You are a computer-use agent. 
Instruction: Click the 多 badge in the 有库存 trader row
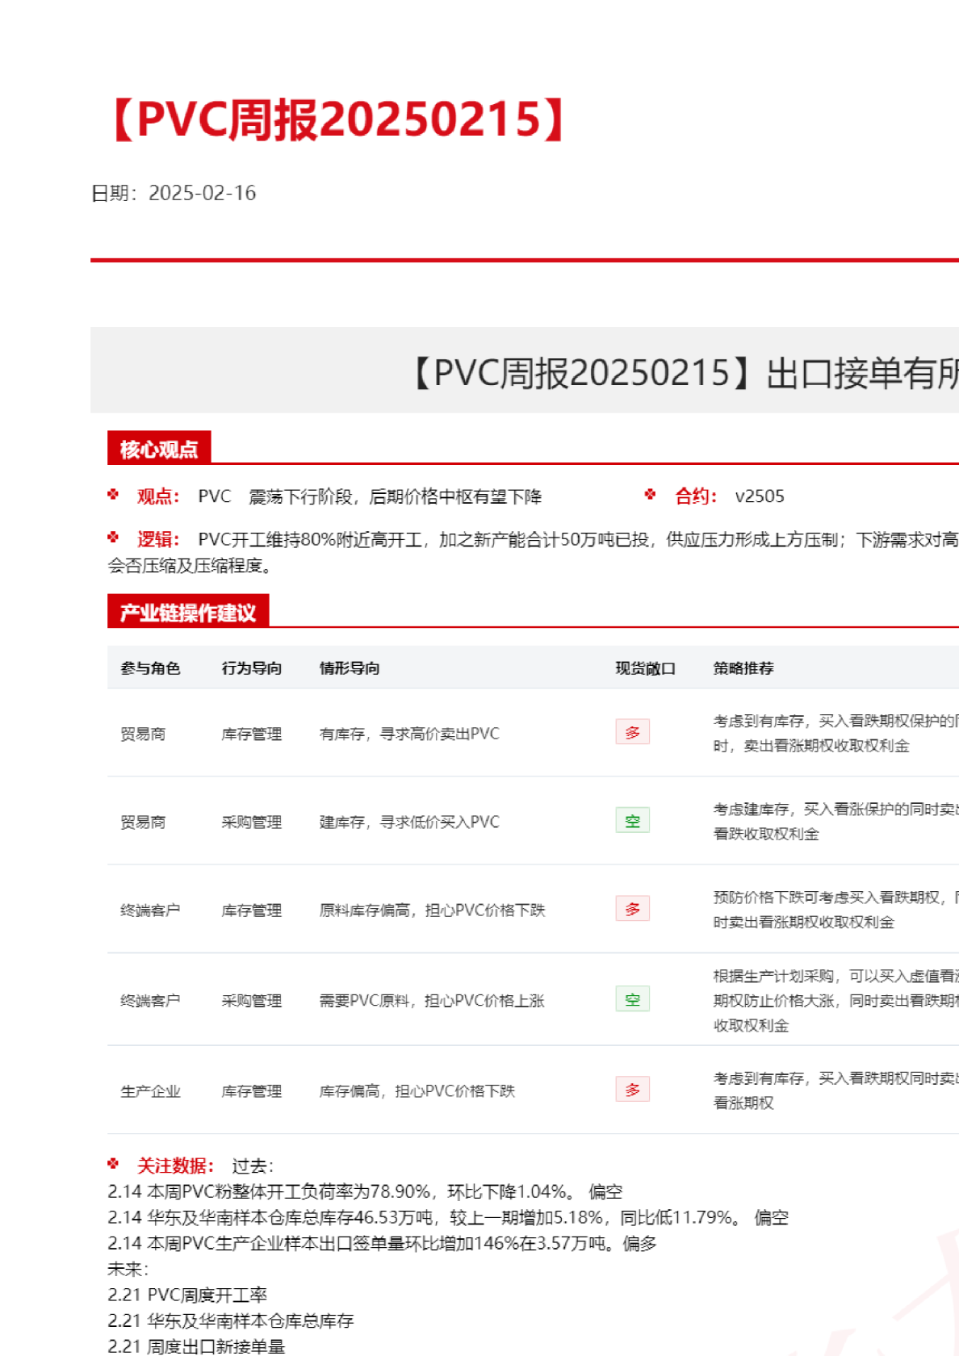pos(632,732)
